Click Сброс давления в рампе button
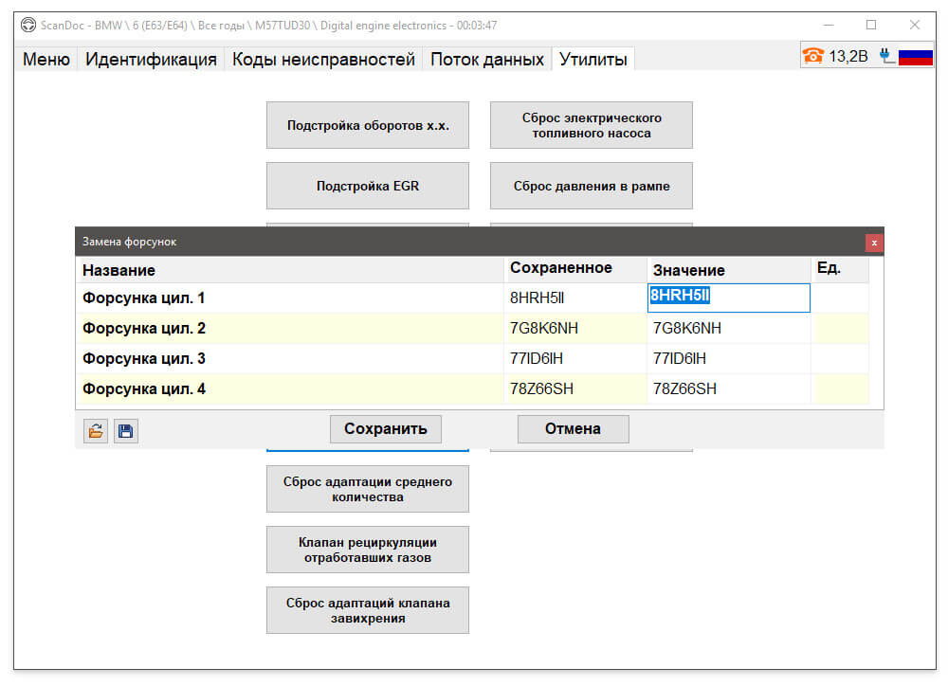Screen dimensions: 948x686 (592, 186)
